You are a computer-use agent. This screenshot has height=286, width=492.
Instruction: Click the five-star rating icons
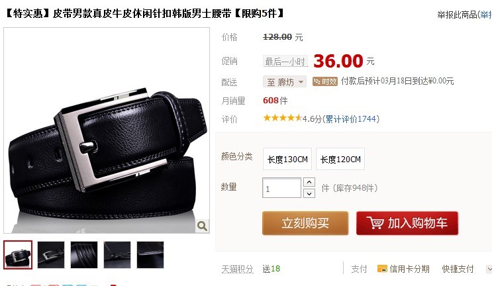pos(282,118)
